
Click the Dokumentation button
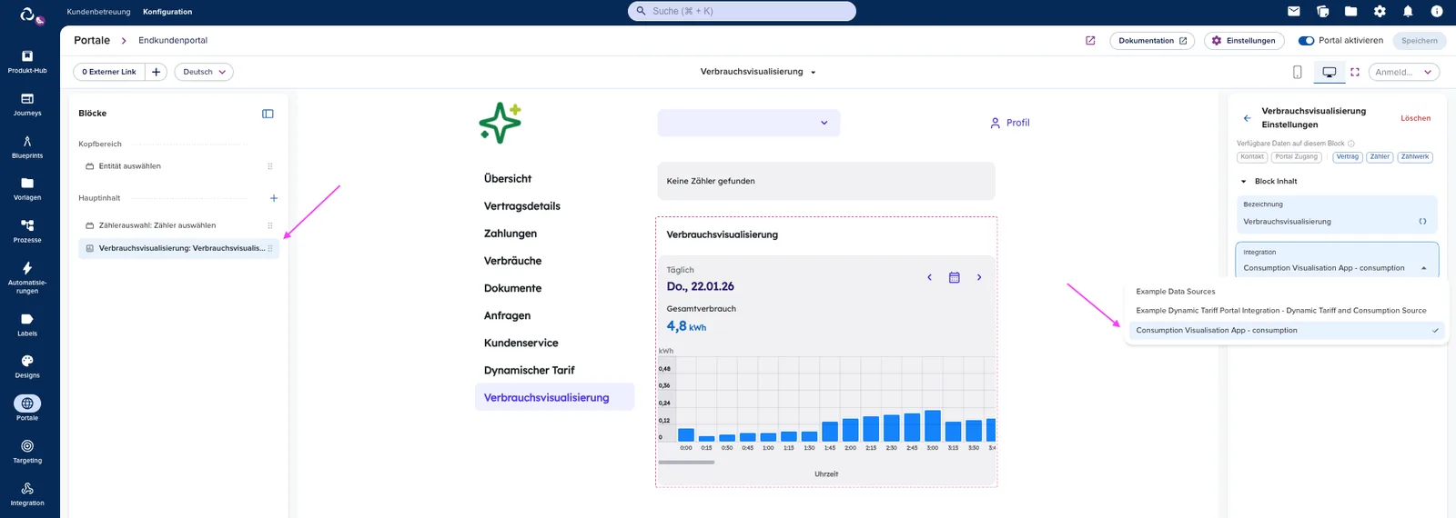coord(1152,41)
